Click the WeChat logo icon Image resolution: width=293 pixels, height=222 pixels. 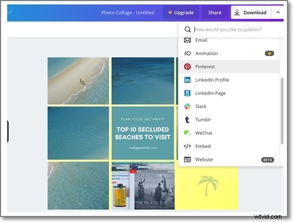pos(187,133)
